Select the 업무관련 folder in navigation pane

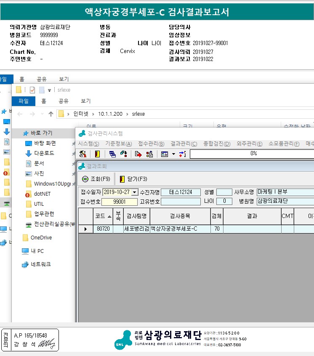[x=44, y=214]
